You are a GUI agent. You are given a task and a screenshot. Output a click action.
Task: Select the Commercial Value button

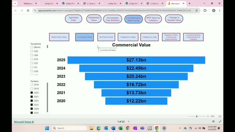point(84,37)
